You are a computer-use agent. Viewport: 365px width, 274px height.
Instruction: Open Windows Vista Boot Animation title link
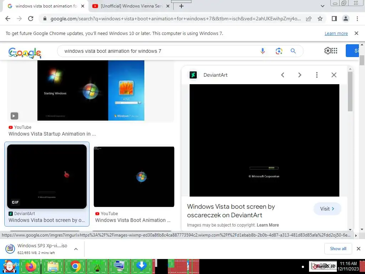pyautogui.click(x=133, y=220)
